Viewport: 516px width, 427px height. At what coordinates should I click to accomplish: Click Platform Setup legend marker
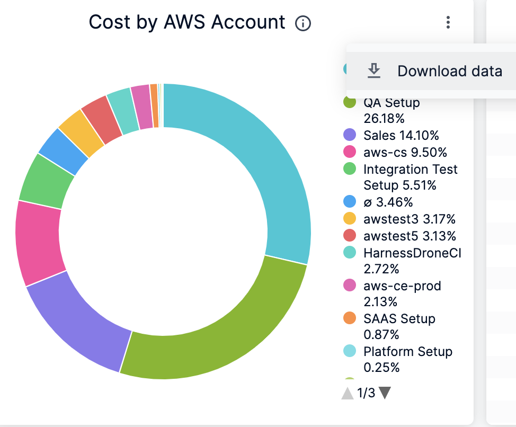[350, 352]
